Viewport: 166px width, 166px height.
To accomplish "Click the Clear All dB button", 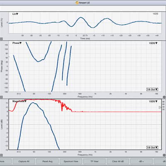I will coord(118,161).
